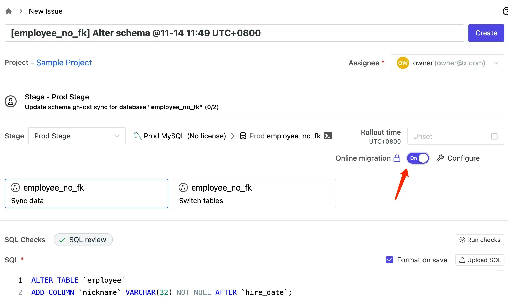Click the stage user avatar icon

pyautogui.click(x=11, y=101)
